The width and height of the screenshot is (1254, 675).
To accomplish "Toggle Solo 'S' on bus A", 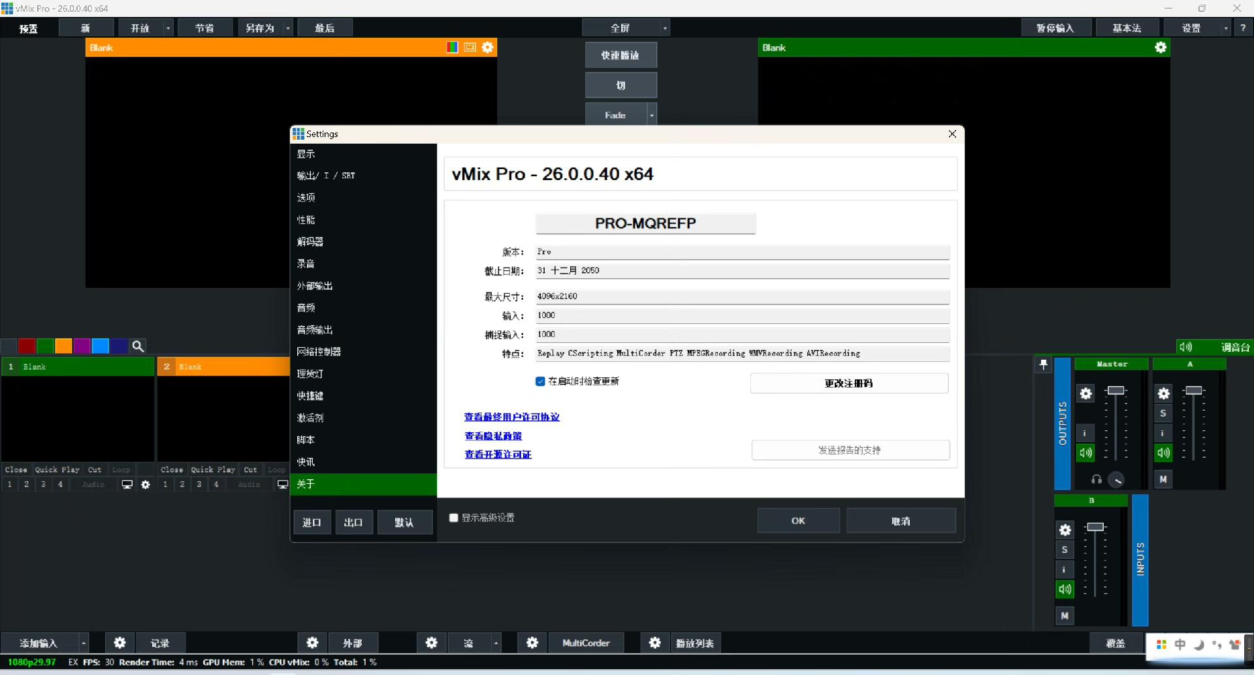I will click(x=1163, y=413).
